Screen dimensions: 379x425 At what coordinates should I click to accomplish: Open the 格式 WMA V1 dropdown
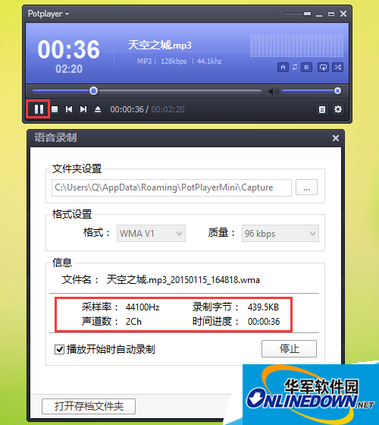tap(151, 234)
